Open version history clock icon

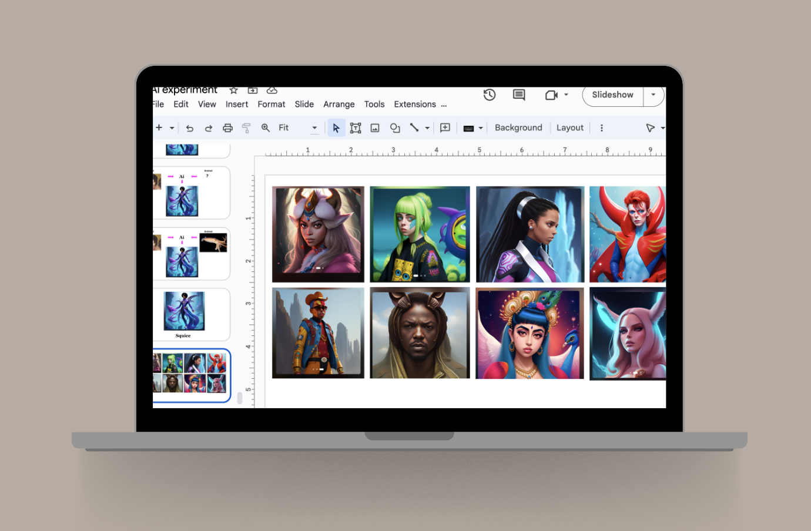(x=490, y=95)
